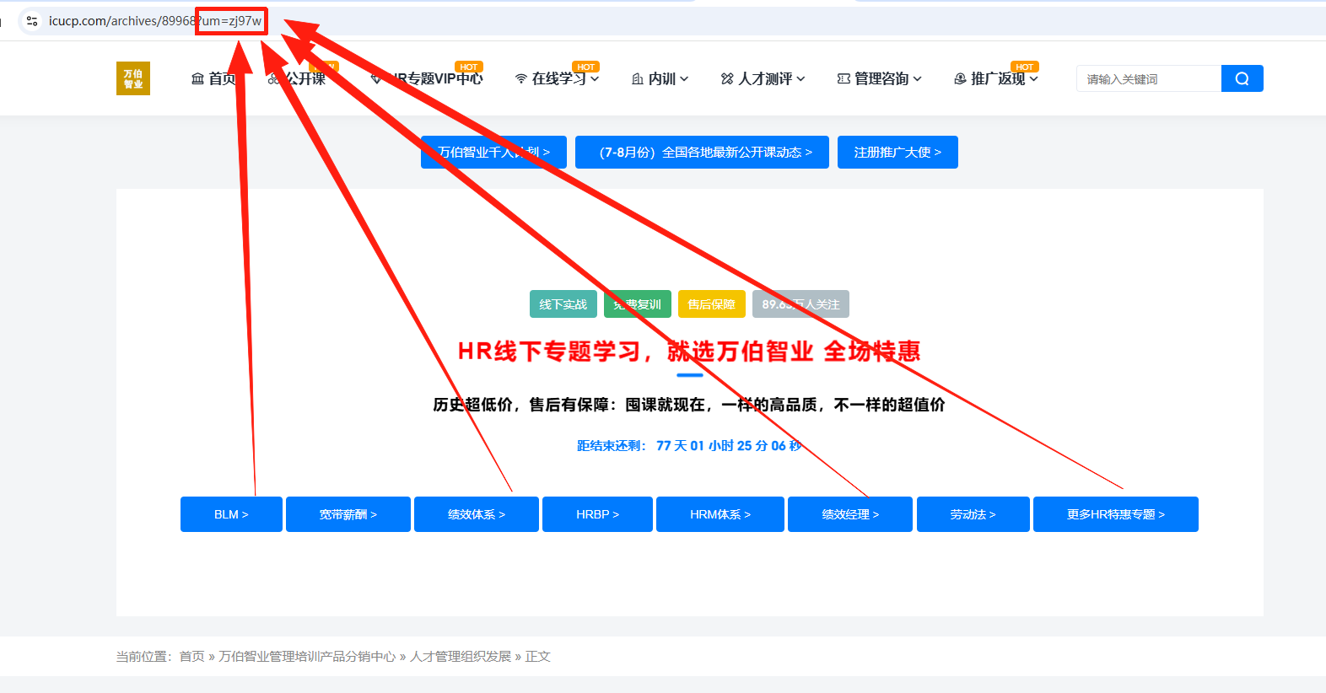Expand the 在线学习 dropdown arrow
Screen dimensions: 1326x693
coord(595,79)
